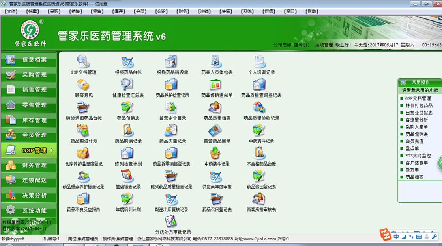Open 处方单 shortcut in 常用操作
Screen dimensions: 442x246
click(412, 170)
